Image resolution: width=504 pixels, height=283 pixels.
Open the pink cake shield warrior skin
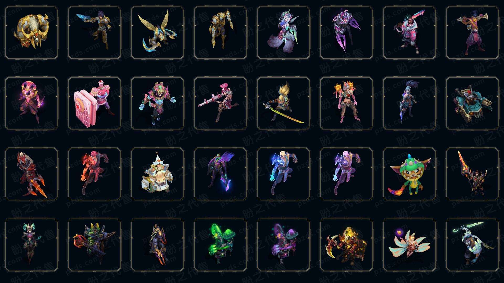(x=94, y=104)
